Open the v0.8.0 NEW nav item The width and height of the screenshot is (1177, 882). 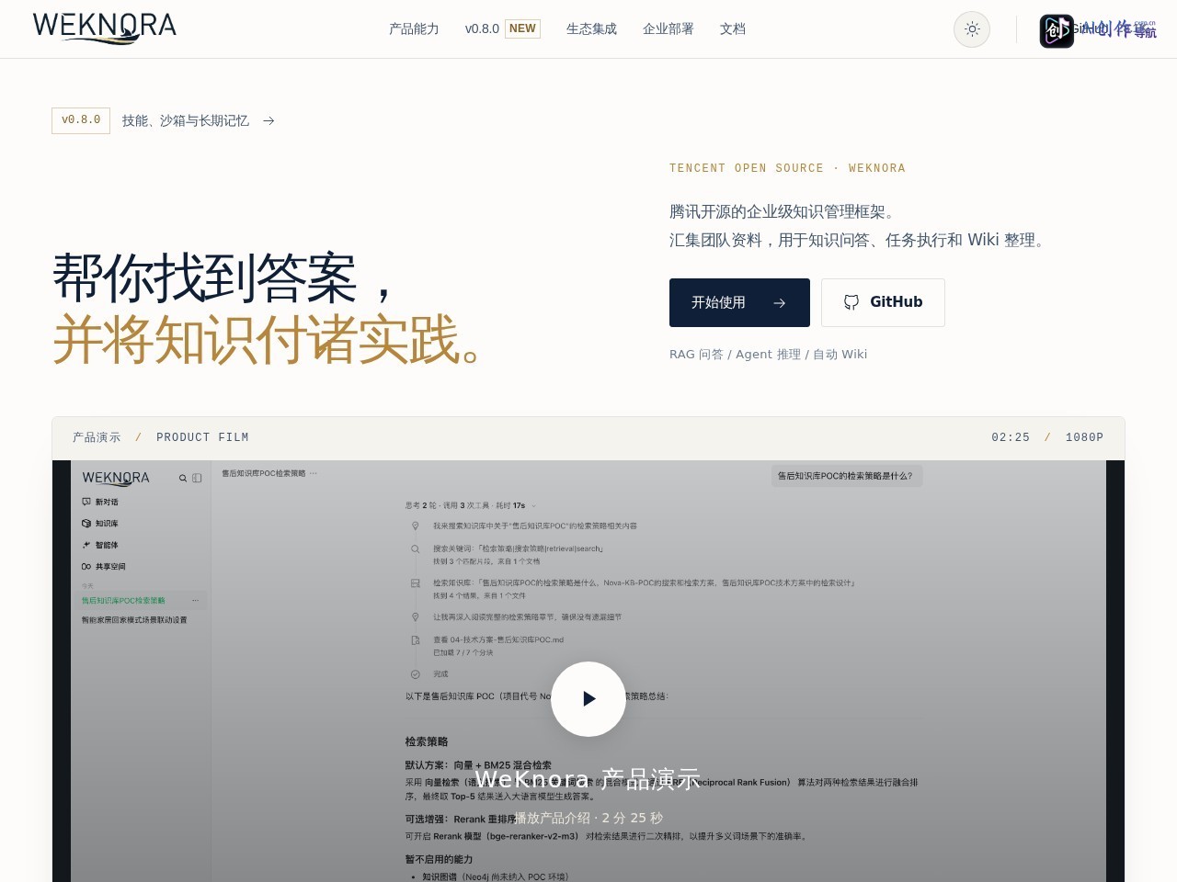coord(502,29)
